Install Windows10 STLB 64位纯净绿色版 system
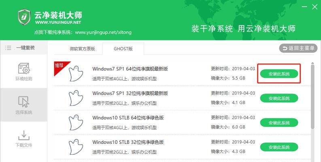321x162 pixels. [x=279, y=123]
